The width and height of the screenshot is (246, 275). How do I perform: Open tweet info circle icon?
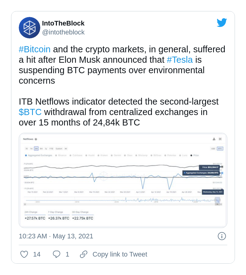point(222,236)
